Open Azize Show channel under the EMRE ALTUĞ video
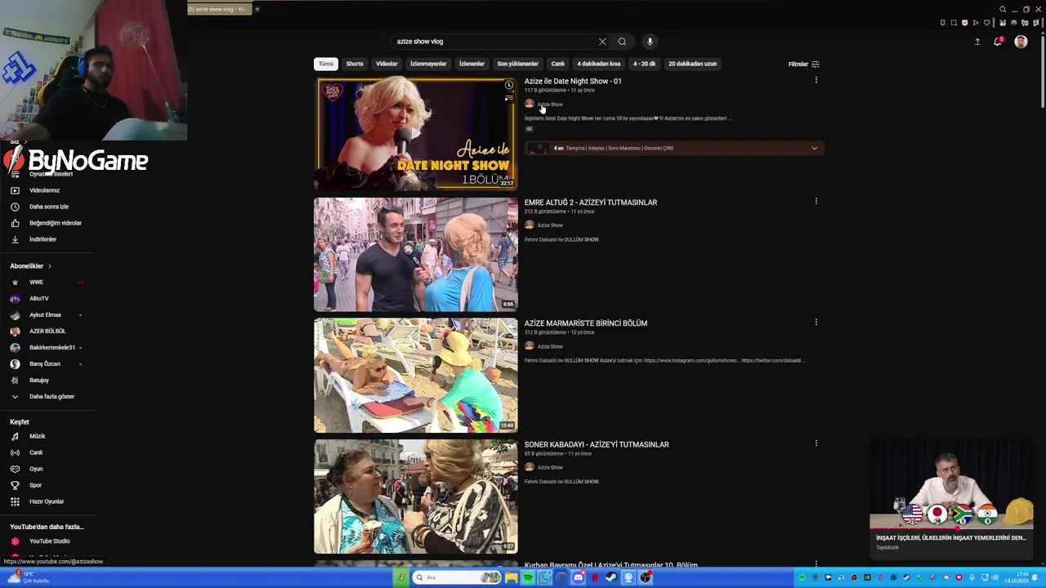 pos(550,225)
